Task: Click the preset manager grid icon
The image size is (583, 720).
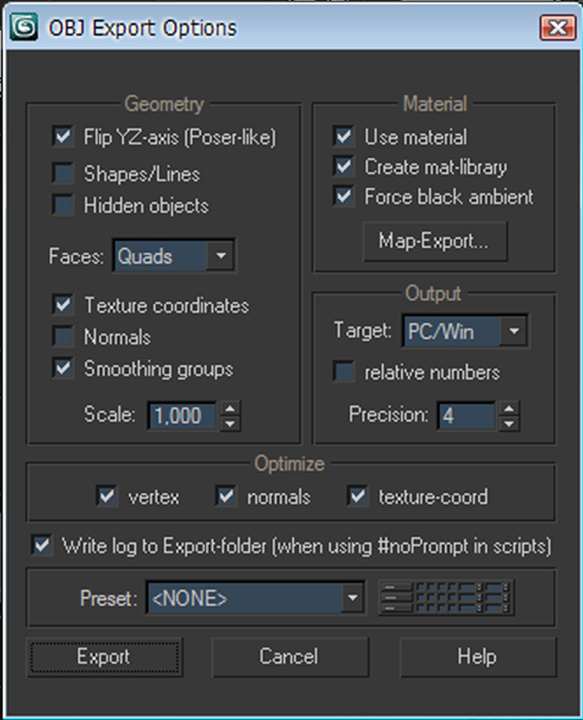Action: (447, 598)
